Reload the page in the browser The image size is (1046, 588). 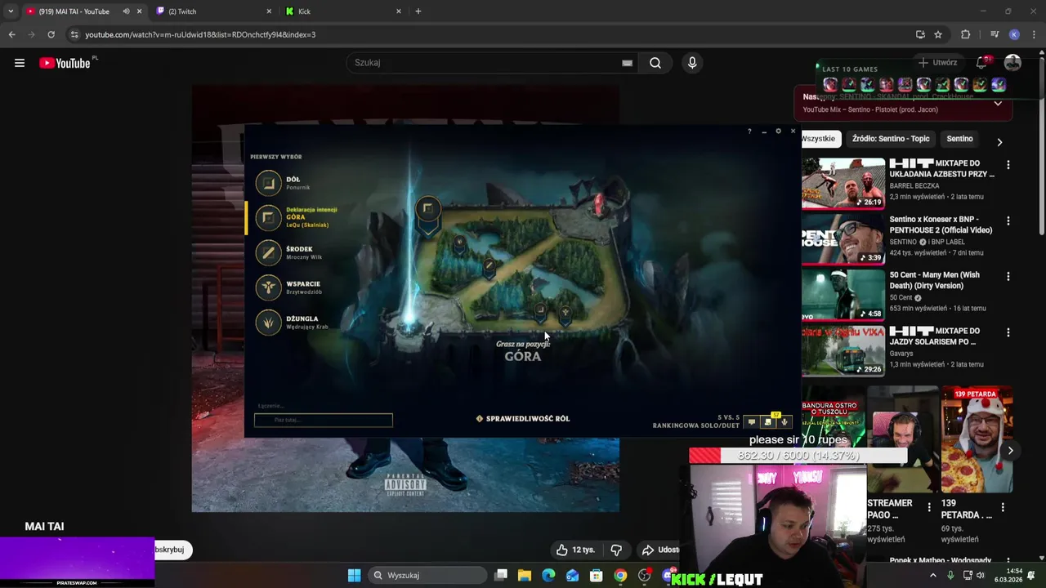(51, 34)
